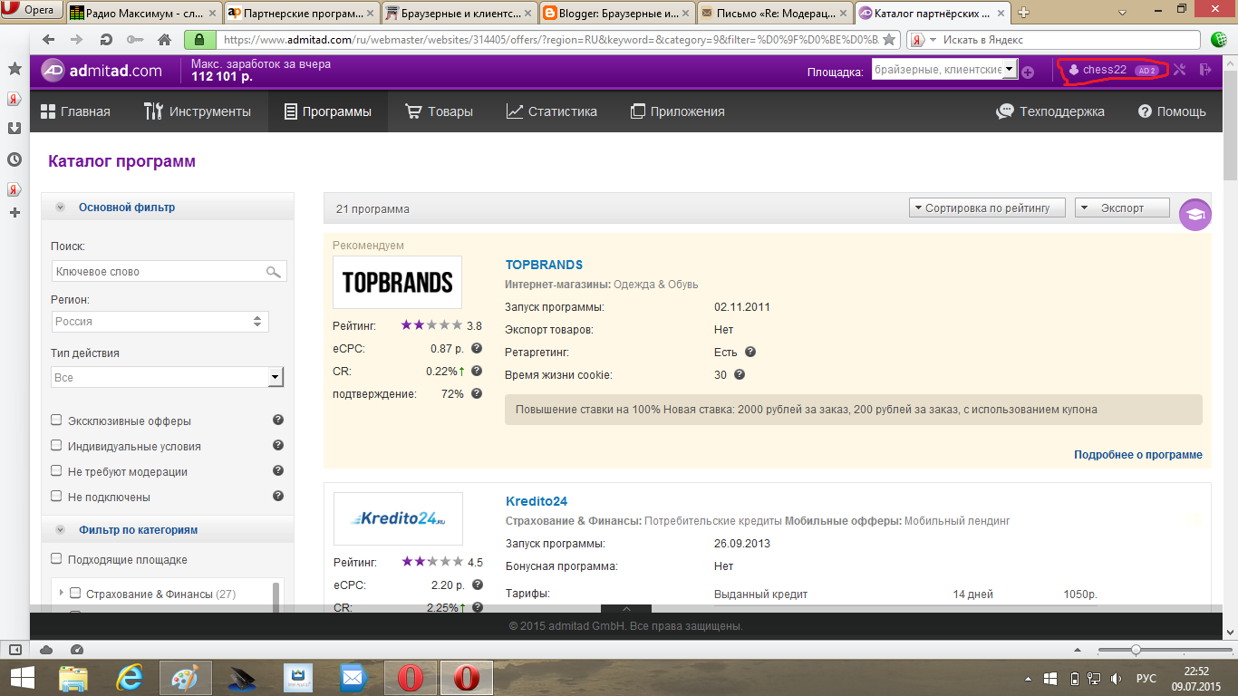1238x696 pixels.
Task: Open the Windows Start menu
Action: click(23, 677)
